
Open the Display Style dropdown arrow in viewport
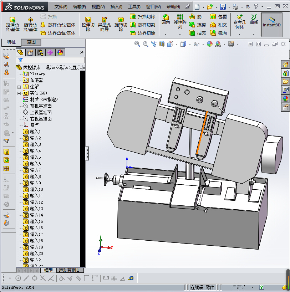click(x=190, y=44)
